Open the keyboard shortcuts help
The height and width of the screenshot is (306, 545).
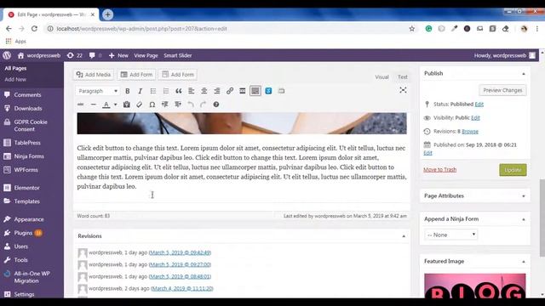215,105
